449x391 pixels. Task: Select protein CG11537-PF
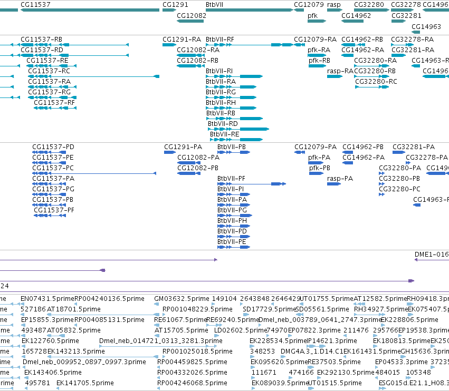pos(50,216)
